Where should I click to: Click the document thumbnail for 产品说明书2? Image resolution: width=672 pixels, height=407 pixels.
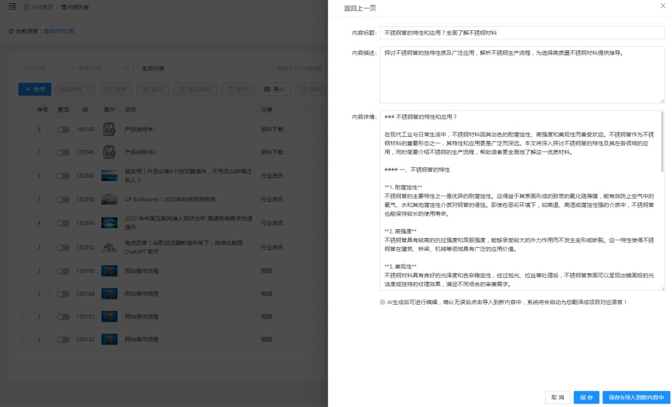(x=109, y=152)
